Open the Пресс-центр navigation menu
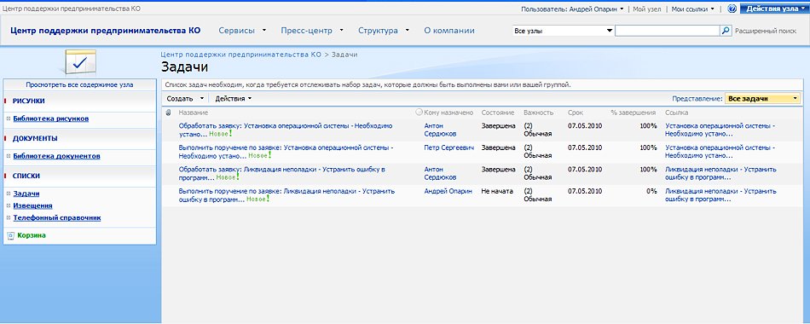810x324 pixels. (312, 31)
